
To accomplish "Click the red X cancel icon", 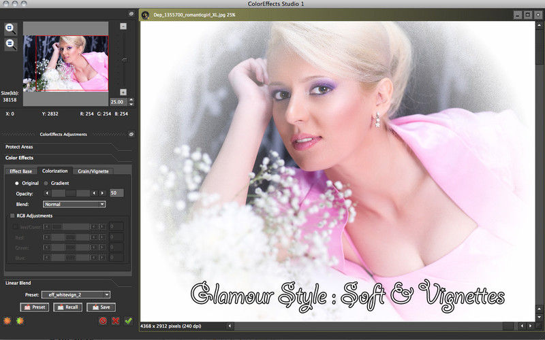I will coord(116,321).
